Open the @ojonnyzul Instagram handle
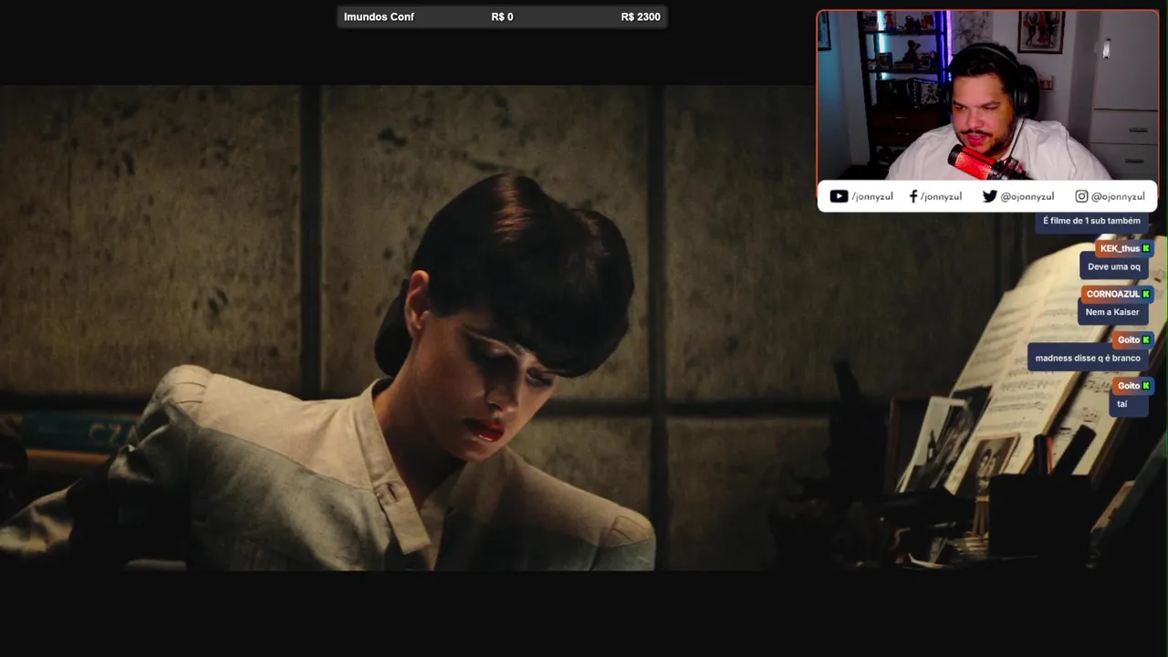 click(1118, 196)
